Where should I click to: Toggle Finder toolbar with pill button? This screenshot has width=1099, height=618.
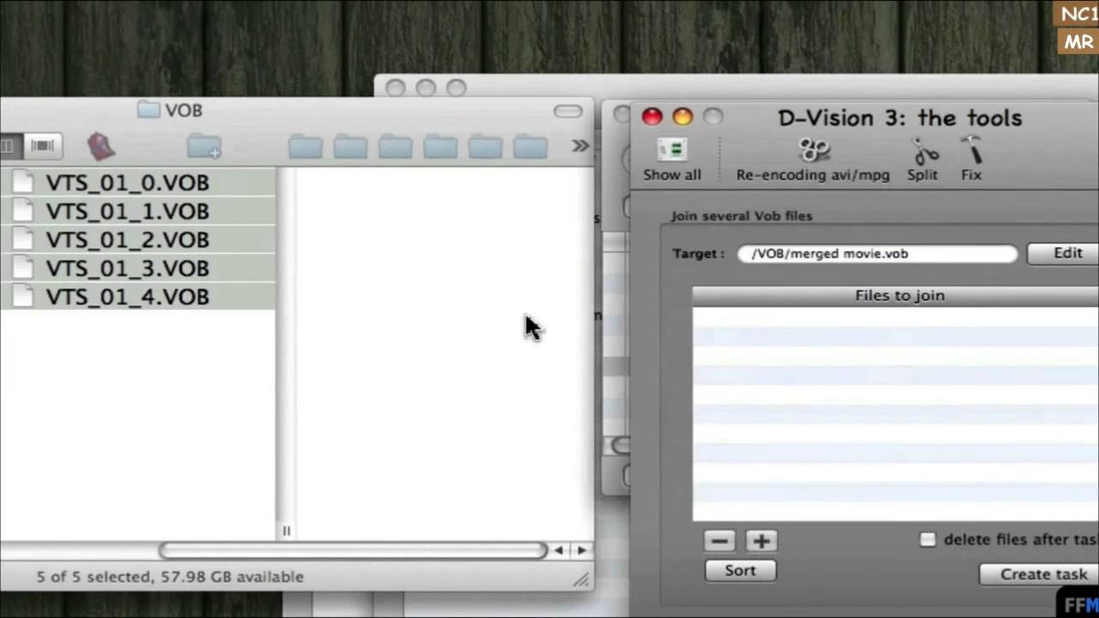point(568,111)
